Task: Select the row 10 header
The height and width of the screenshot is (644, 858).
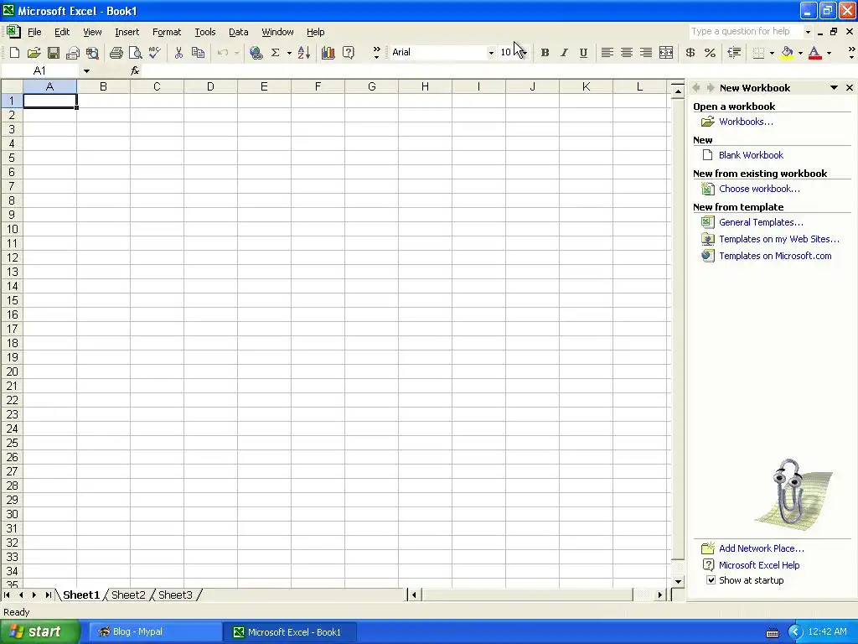Action: [x=12, y=229]
